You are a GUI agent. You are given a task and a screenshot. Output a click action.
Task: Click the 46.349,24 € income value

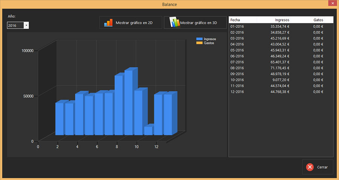click(280, 56)
